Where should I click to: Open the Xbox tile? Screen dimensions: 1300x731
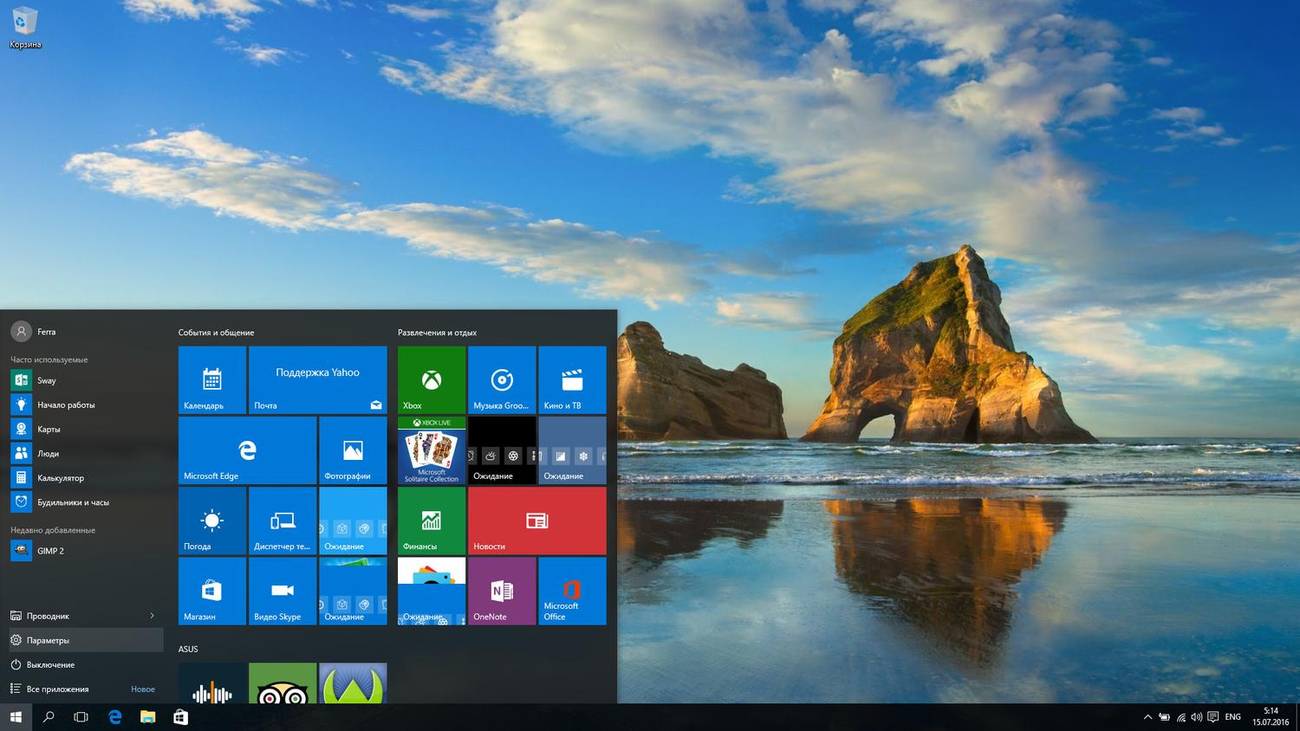(x=431, y=379)
